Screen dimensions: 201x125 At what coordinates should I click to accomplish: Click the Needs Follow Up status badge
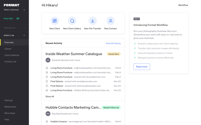click(x=111, y=107)
